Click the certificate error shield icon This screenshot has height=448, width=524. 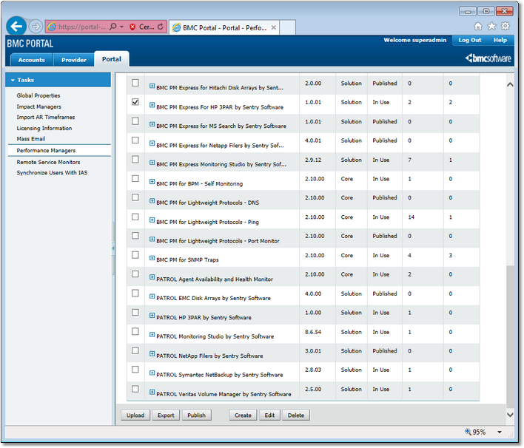(x=132, y=27)
